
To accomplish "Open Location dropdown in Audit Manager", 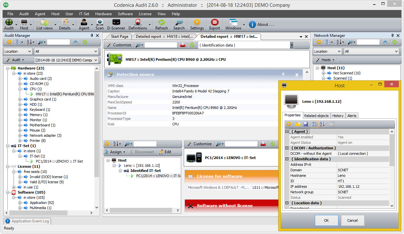I will (x=18, y=51).
